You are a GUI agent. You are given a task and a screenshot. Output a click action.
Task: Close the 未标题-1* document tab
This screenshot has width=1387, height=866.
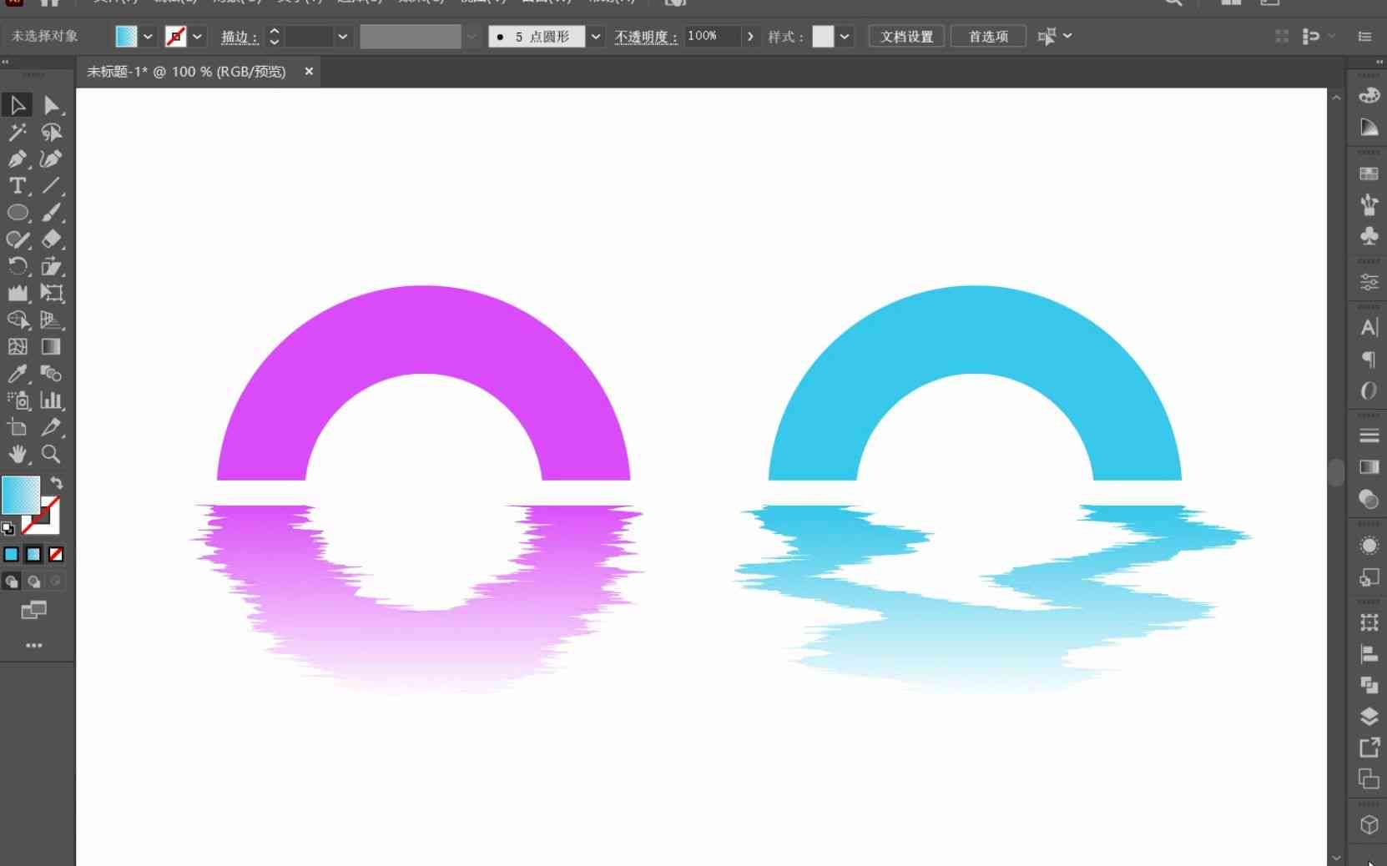309,72
